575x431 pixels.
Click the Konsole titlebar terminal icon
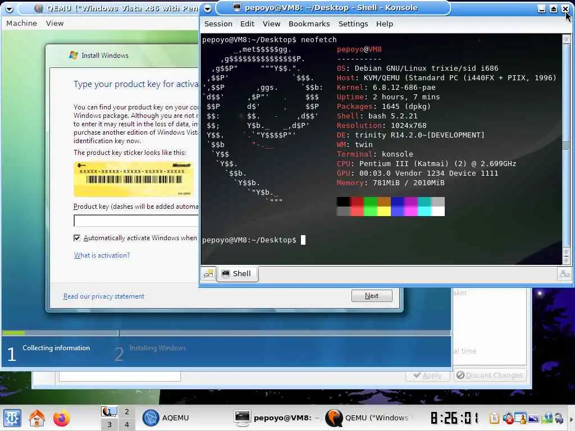237,8
